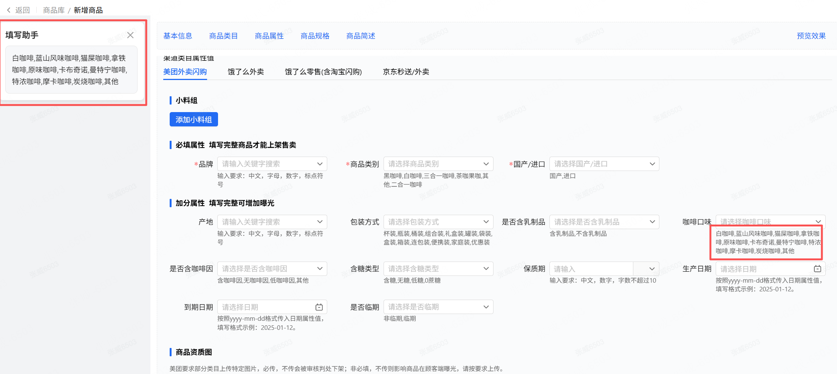The height and width of the screenshot is (374, 837).
Task: Click the 国产,进口 hint text
Action: 563,176
